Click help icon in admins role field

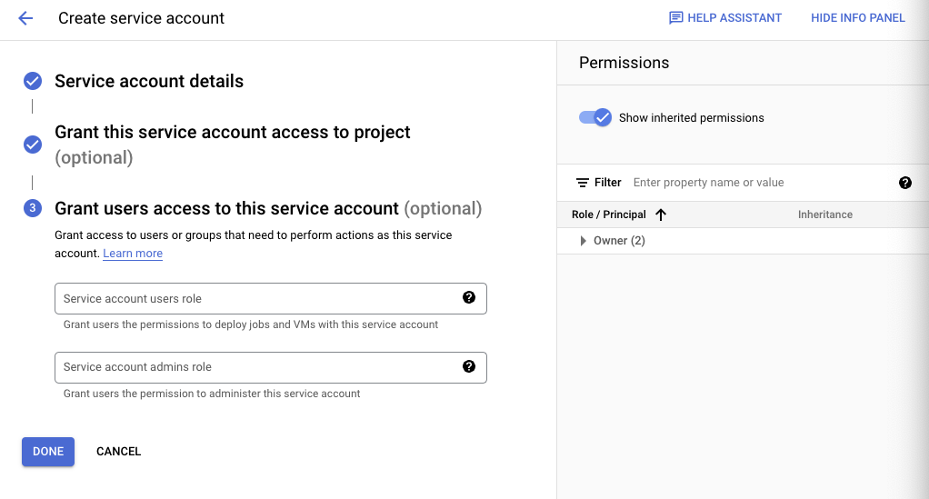pyautogui.click(x=469, y=366)
